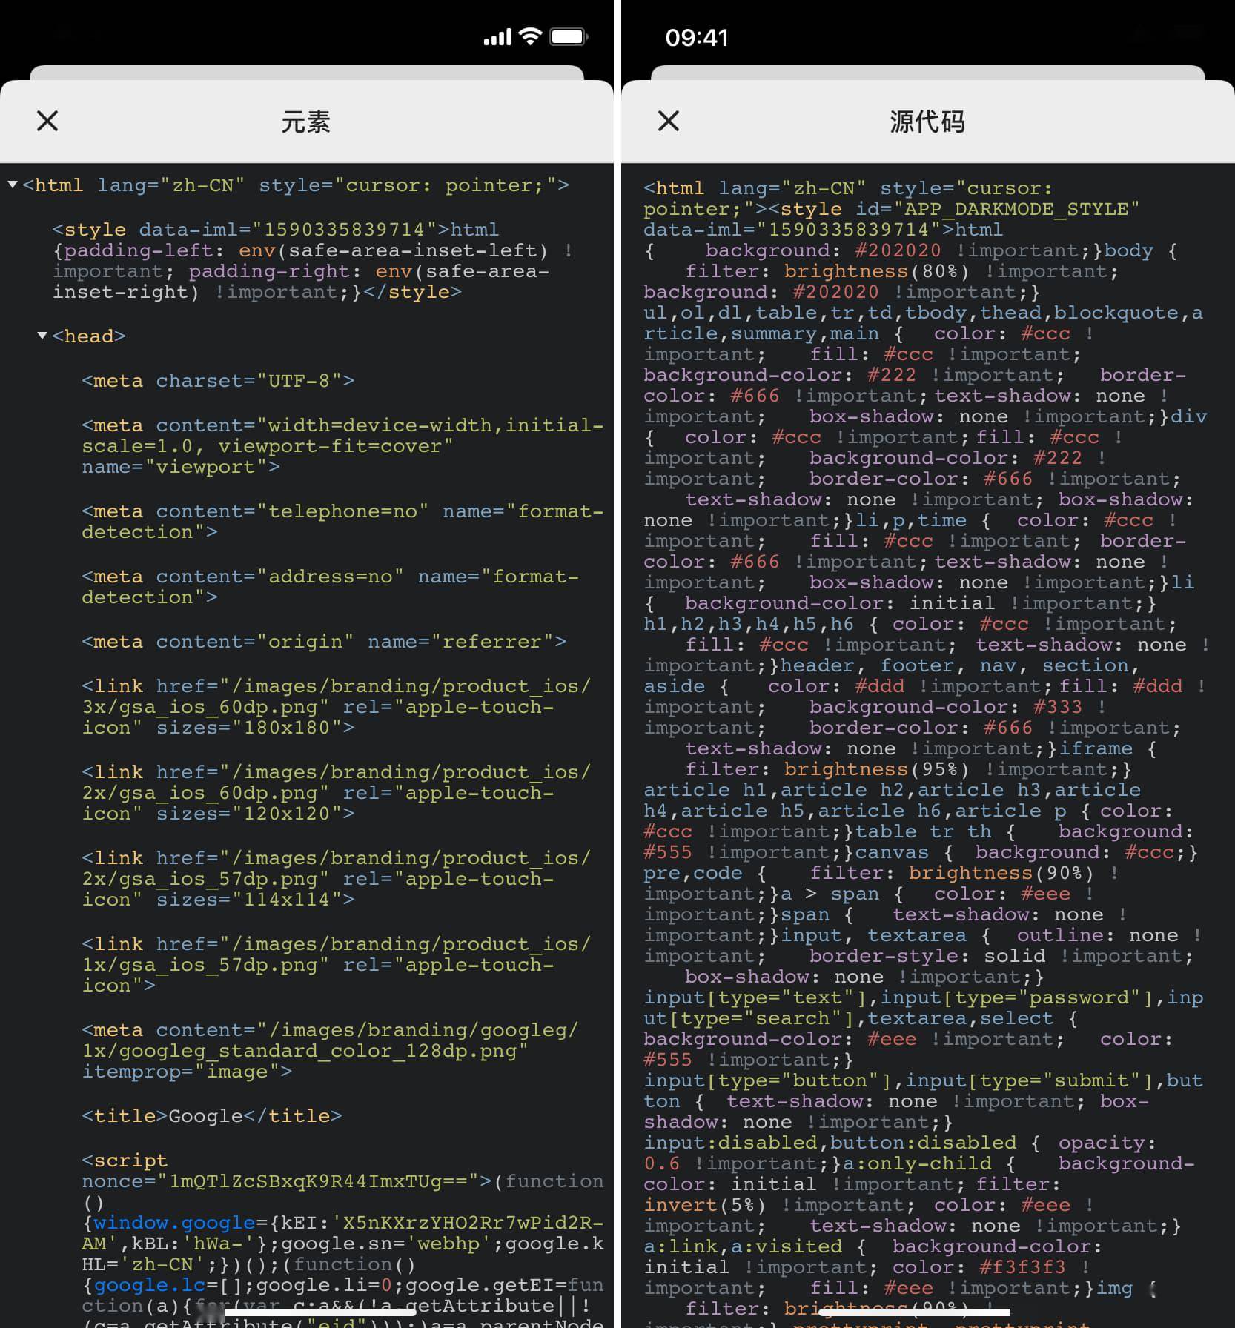
Task: Click brightness(95%) value in iframe rule
Action: [x=877, y=769]
